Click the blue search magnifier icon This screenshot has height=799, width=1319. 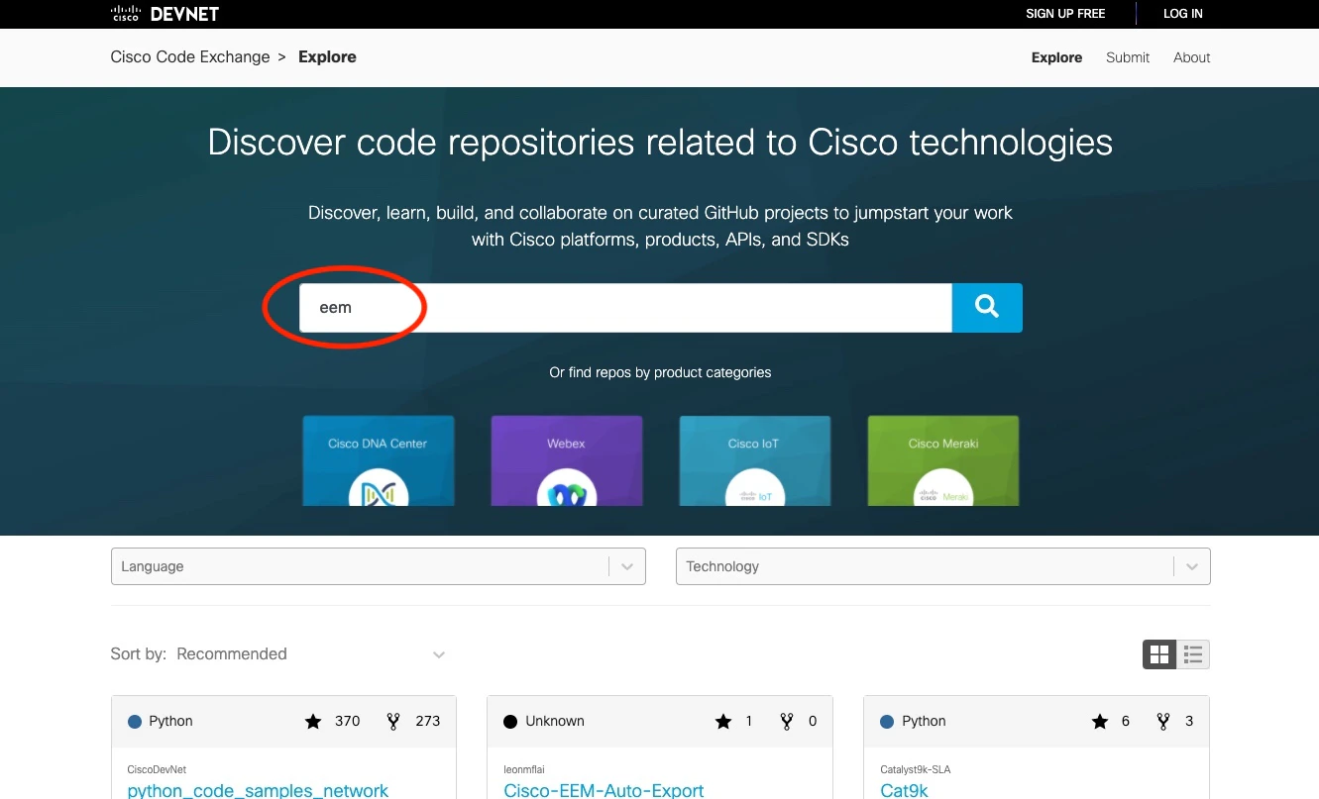click(986, 307)
